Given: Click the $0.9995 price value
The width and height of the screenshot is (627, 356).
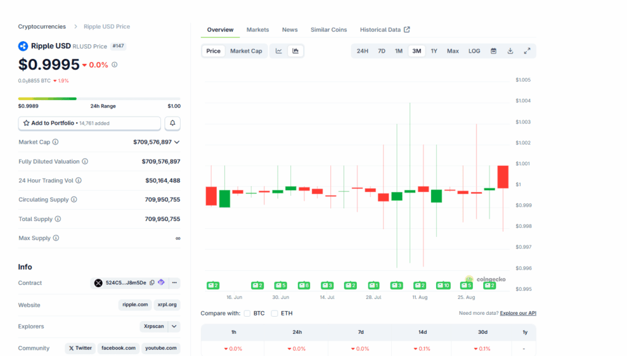Looking at the screenshot, I should pyautogui.click(x=49, y=64).
